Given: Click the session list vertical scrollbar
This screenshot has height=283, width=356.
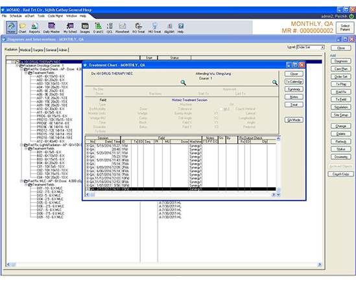Looking at the screenshot, I should pyautogui.click(x=278, y=166).
